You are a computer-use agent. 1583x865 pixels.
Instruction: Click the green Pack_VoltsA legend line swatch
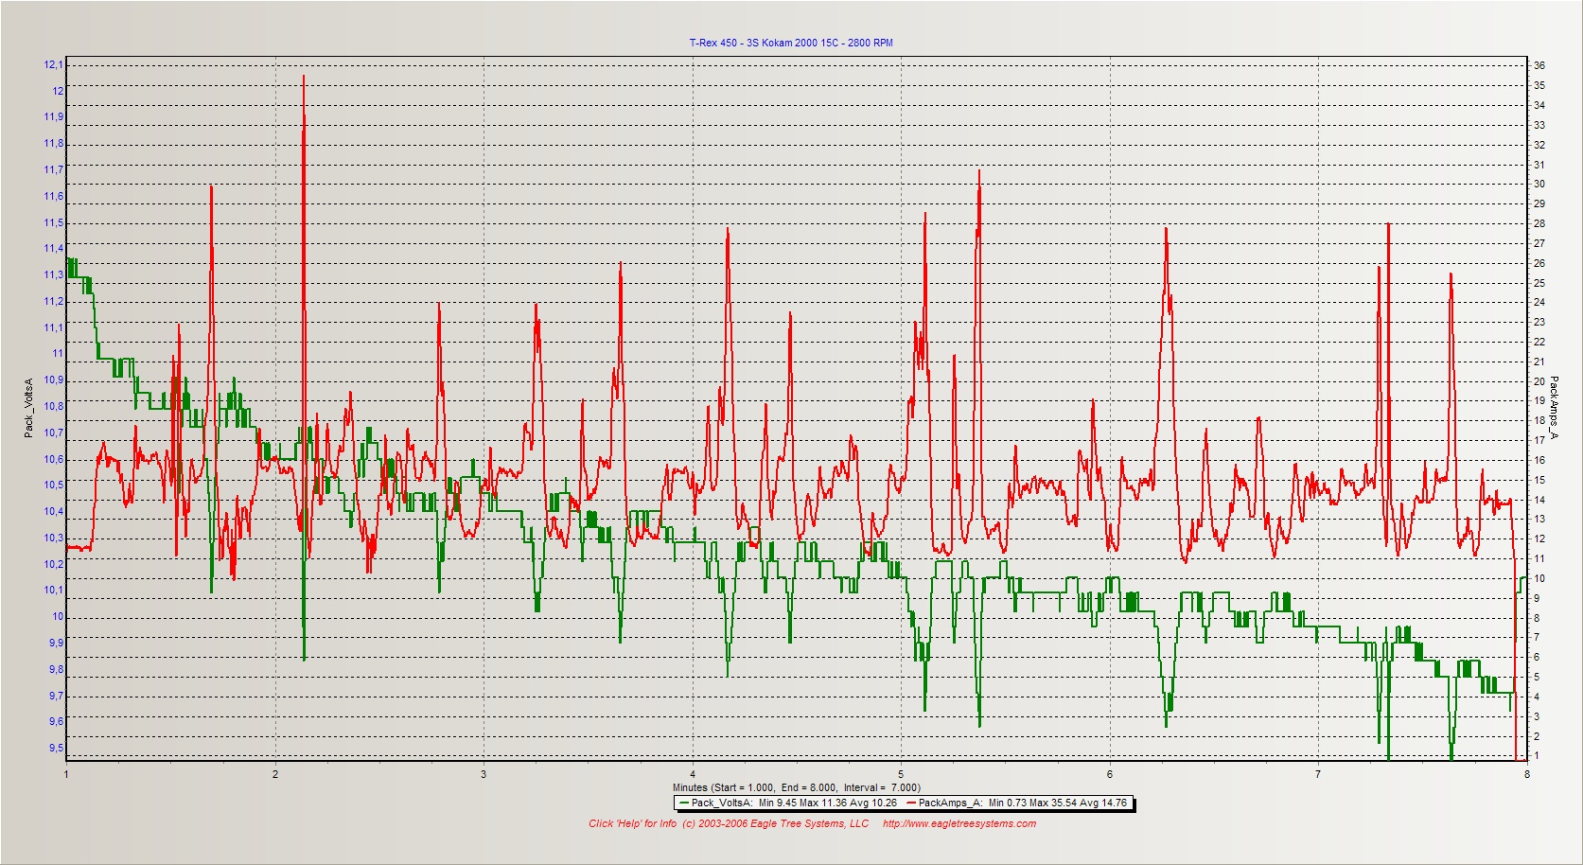pyautogui.click(x=684, y=803)
